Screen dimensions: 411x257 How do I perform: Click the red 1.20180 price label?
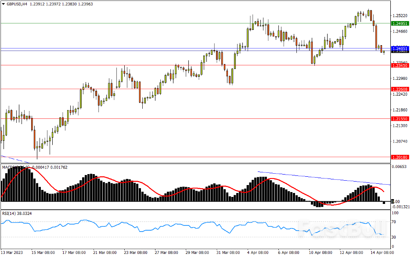[x=400, y=157]
